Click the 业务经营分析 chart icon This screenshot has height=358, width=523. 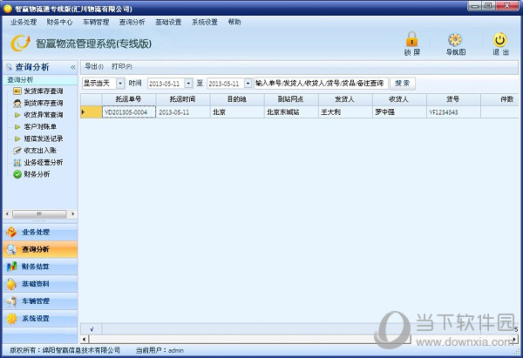(17, 163)
